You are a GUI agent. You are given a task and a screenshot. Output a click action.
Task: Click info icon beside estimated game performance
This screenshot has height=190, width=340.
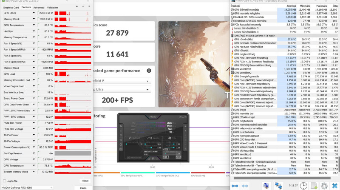coord(149,71)
